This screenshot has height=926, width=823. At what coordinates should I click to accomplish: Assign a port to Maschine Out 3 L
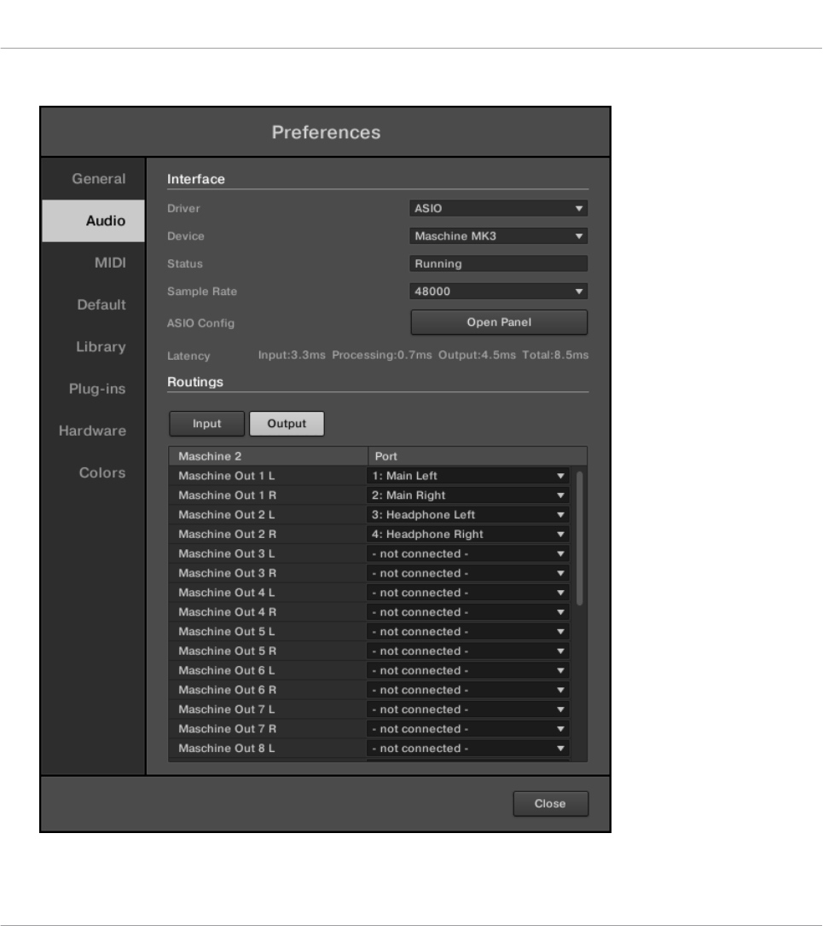pos(468,554)
